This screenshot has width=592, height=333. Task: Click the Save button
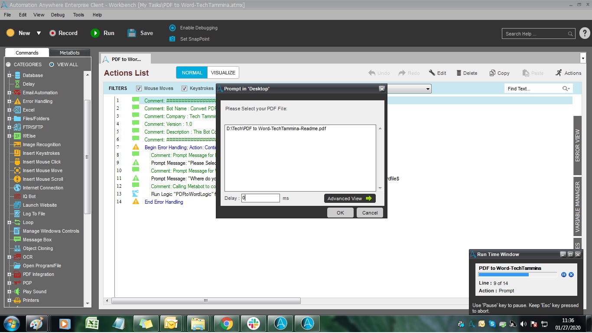pos(140,33)
